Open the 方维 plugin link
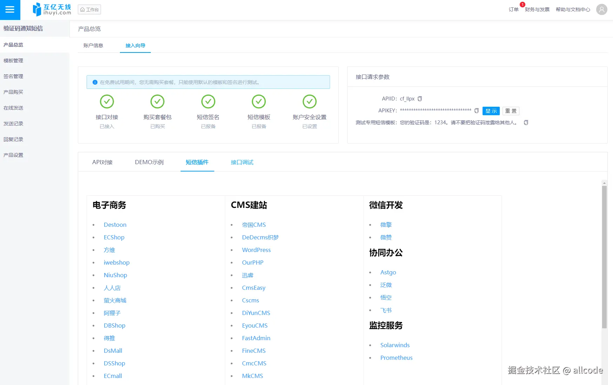The height and width of the screenshot is (385, 613). [x=109, y=250]
